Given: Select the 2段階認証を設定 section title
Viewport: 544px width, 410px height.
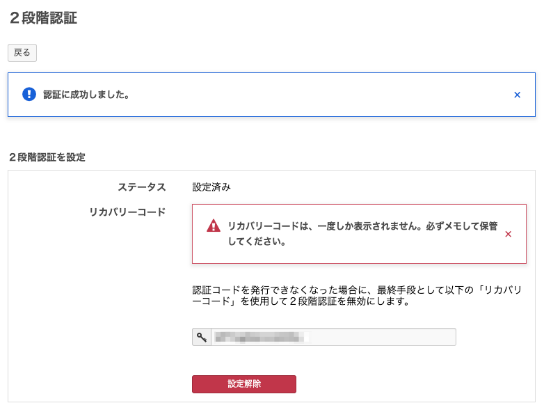Looking at the screenshot, I should (47, 157).
